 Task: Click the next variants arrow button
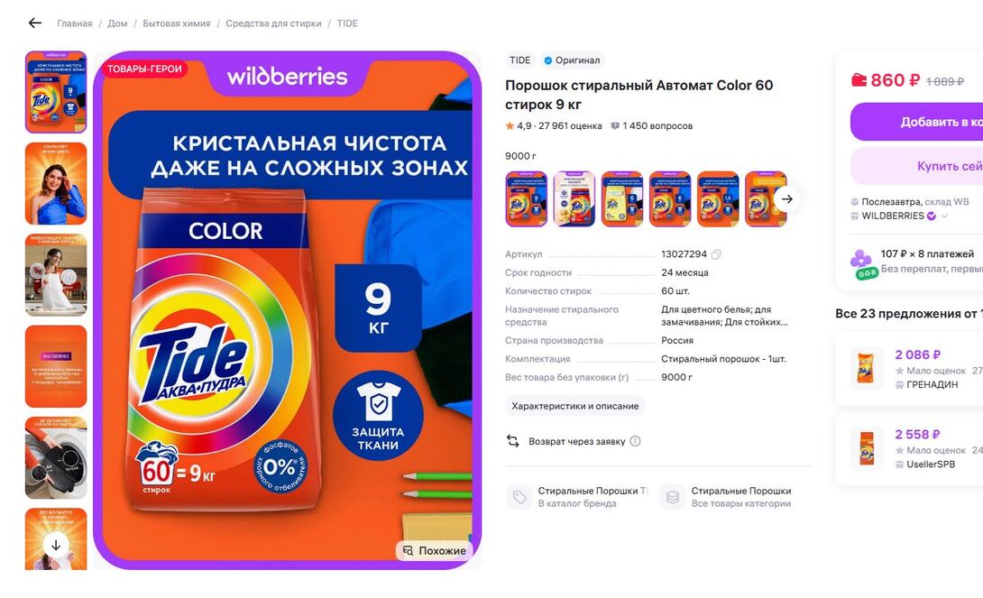click(x=786, y=198)
